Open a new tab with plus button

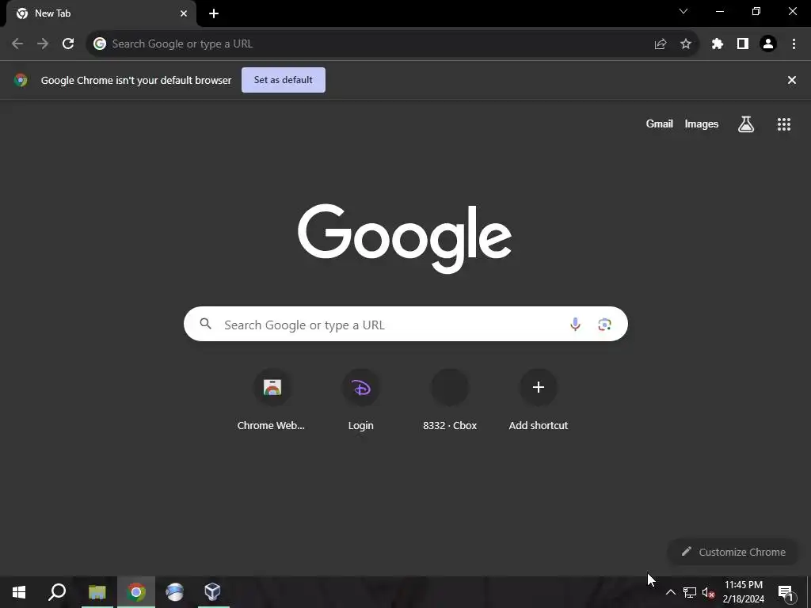tap(214, 13)
